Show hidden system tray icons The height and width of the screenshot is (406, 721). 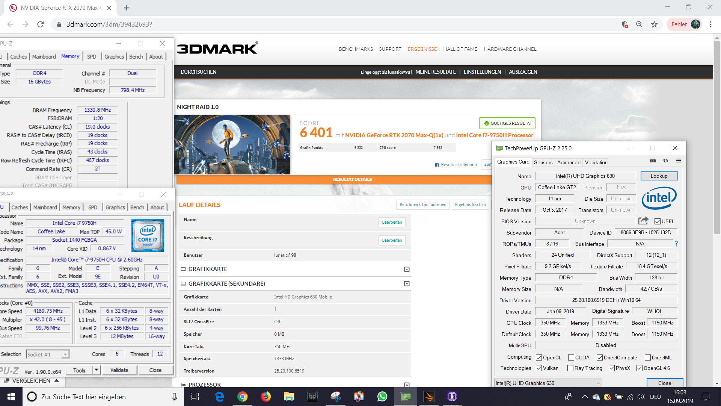(585, 397)
